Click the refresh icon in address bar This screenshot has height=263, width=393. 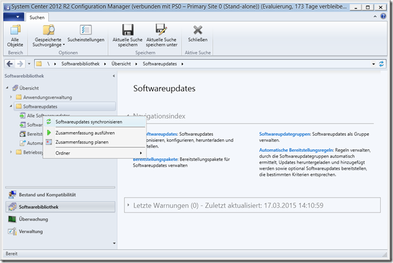click(x=381, y=64)
